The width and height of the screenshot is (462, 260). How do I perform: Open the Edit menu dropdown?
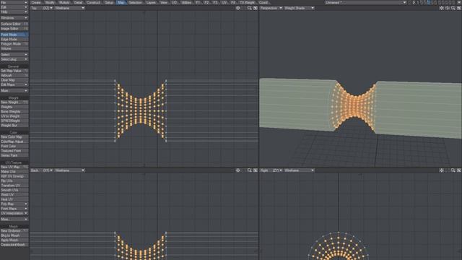tap(14, 7)
